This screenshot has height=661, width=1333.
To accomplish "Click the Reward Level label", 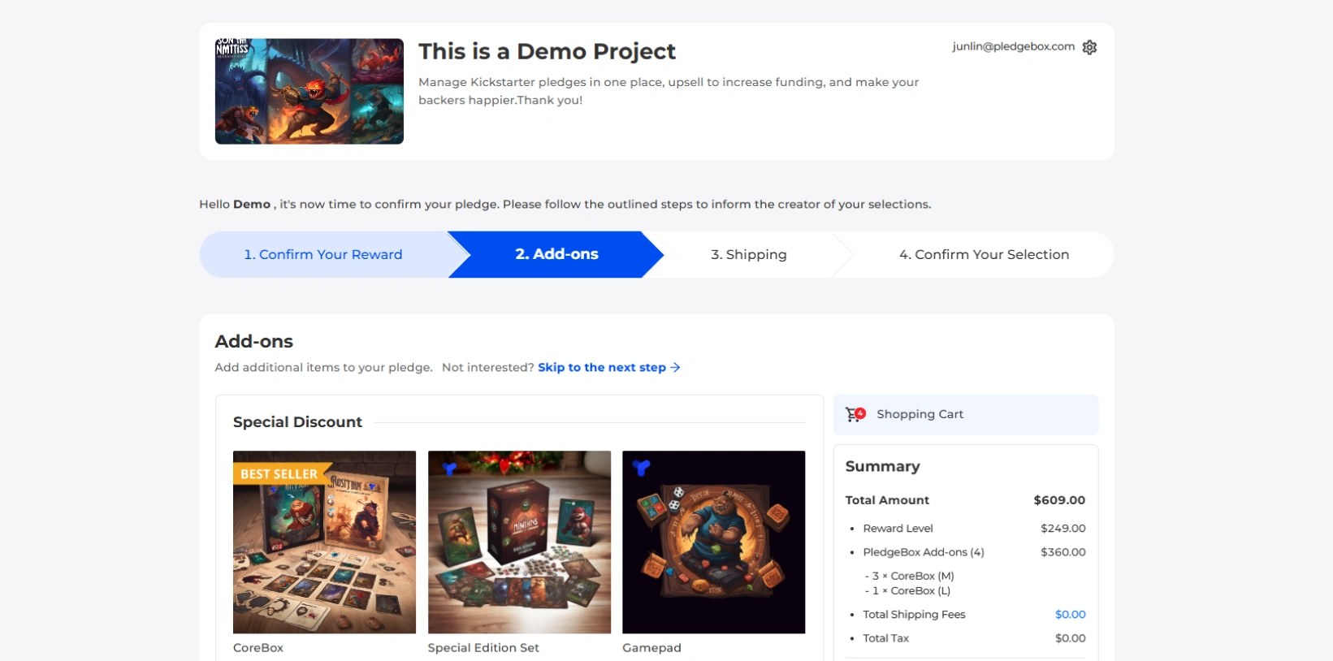I will [x=898, y=529].
